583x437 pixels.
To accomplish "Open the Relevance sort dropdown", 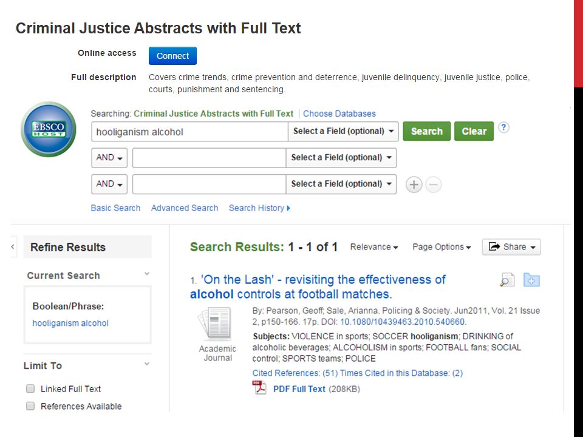I will click(x=373, y=247).
